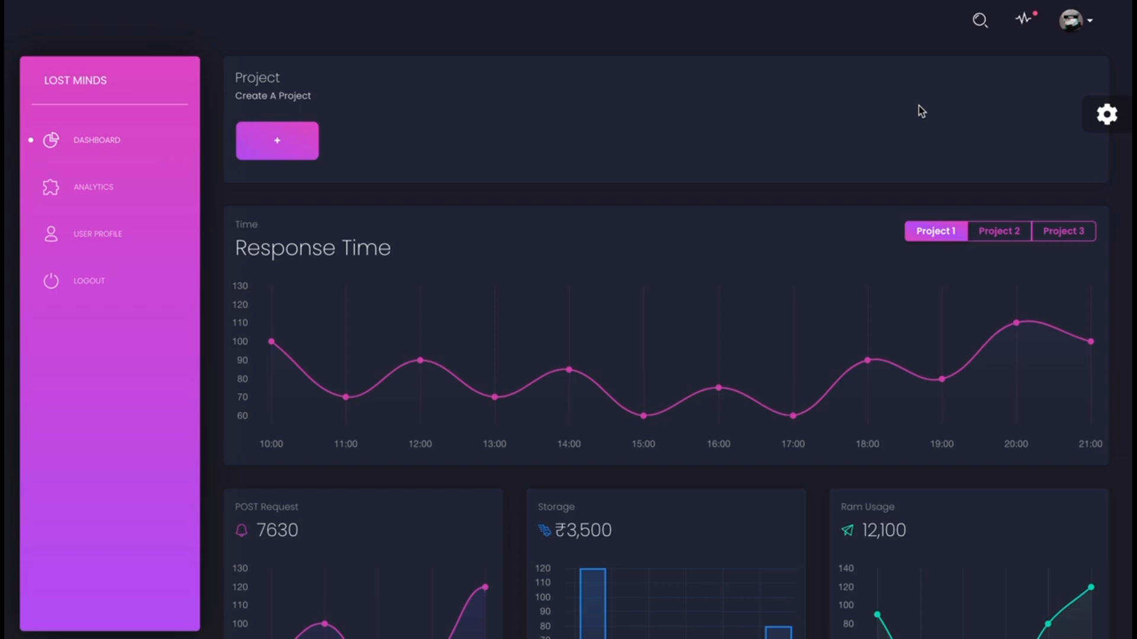Click the User Profile person icon
1137x639 pixels.
click(x=51, y=234)
